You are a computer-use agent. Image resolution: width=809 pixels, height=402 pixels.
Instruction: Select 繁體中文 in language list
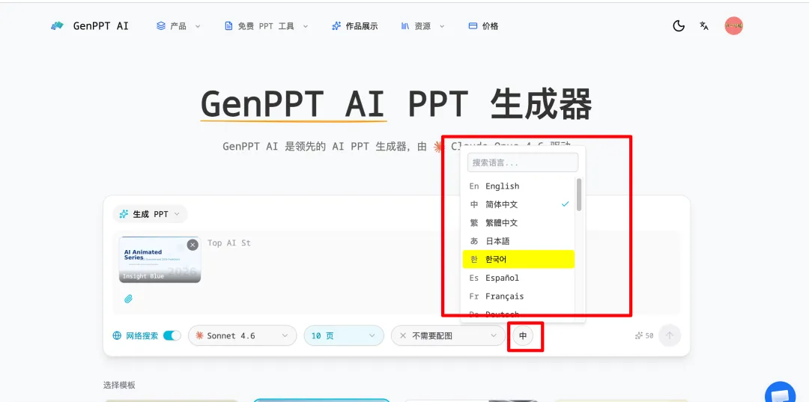tap(518, 222)
